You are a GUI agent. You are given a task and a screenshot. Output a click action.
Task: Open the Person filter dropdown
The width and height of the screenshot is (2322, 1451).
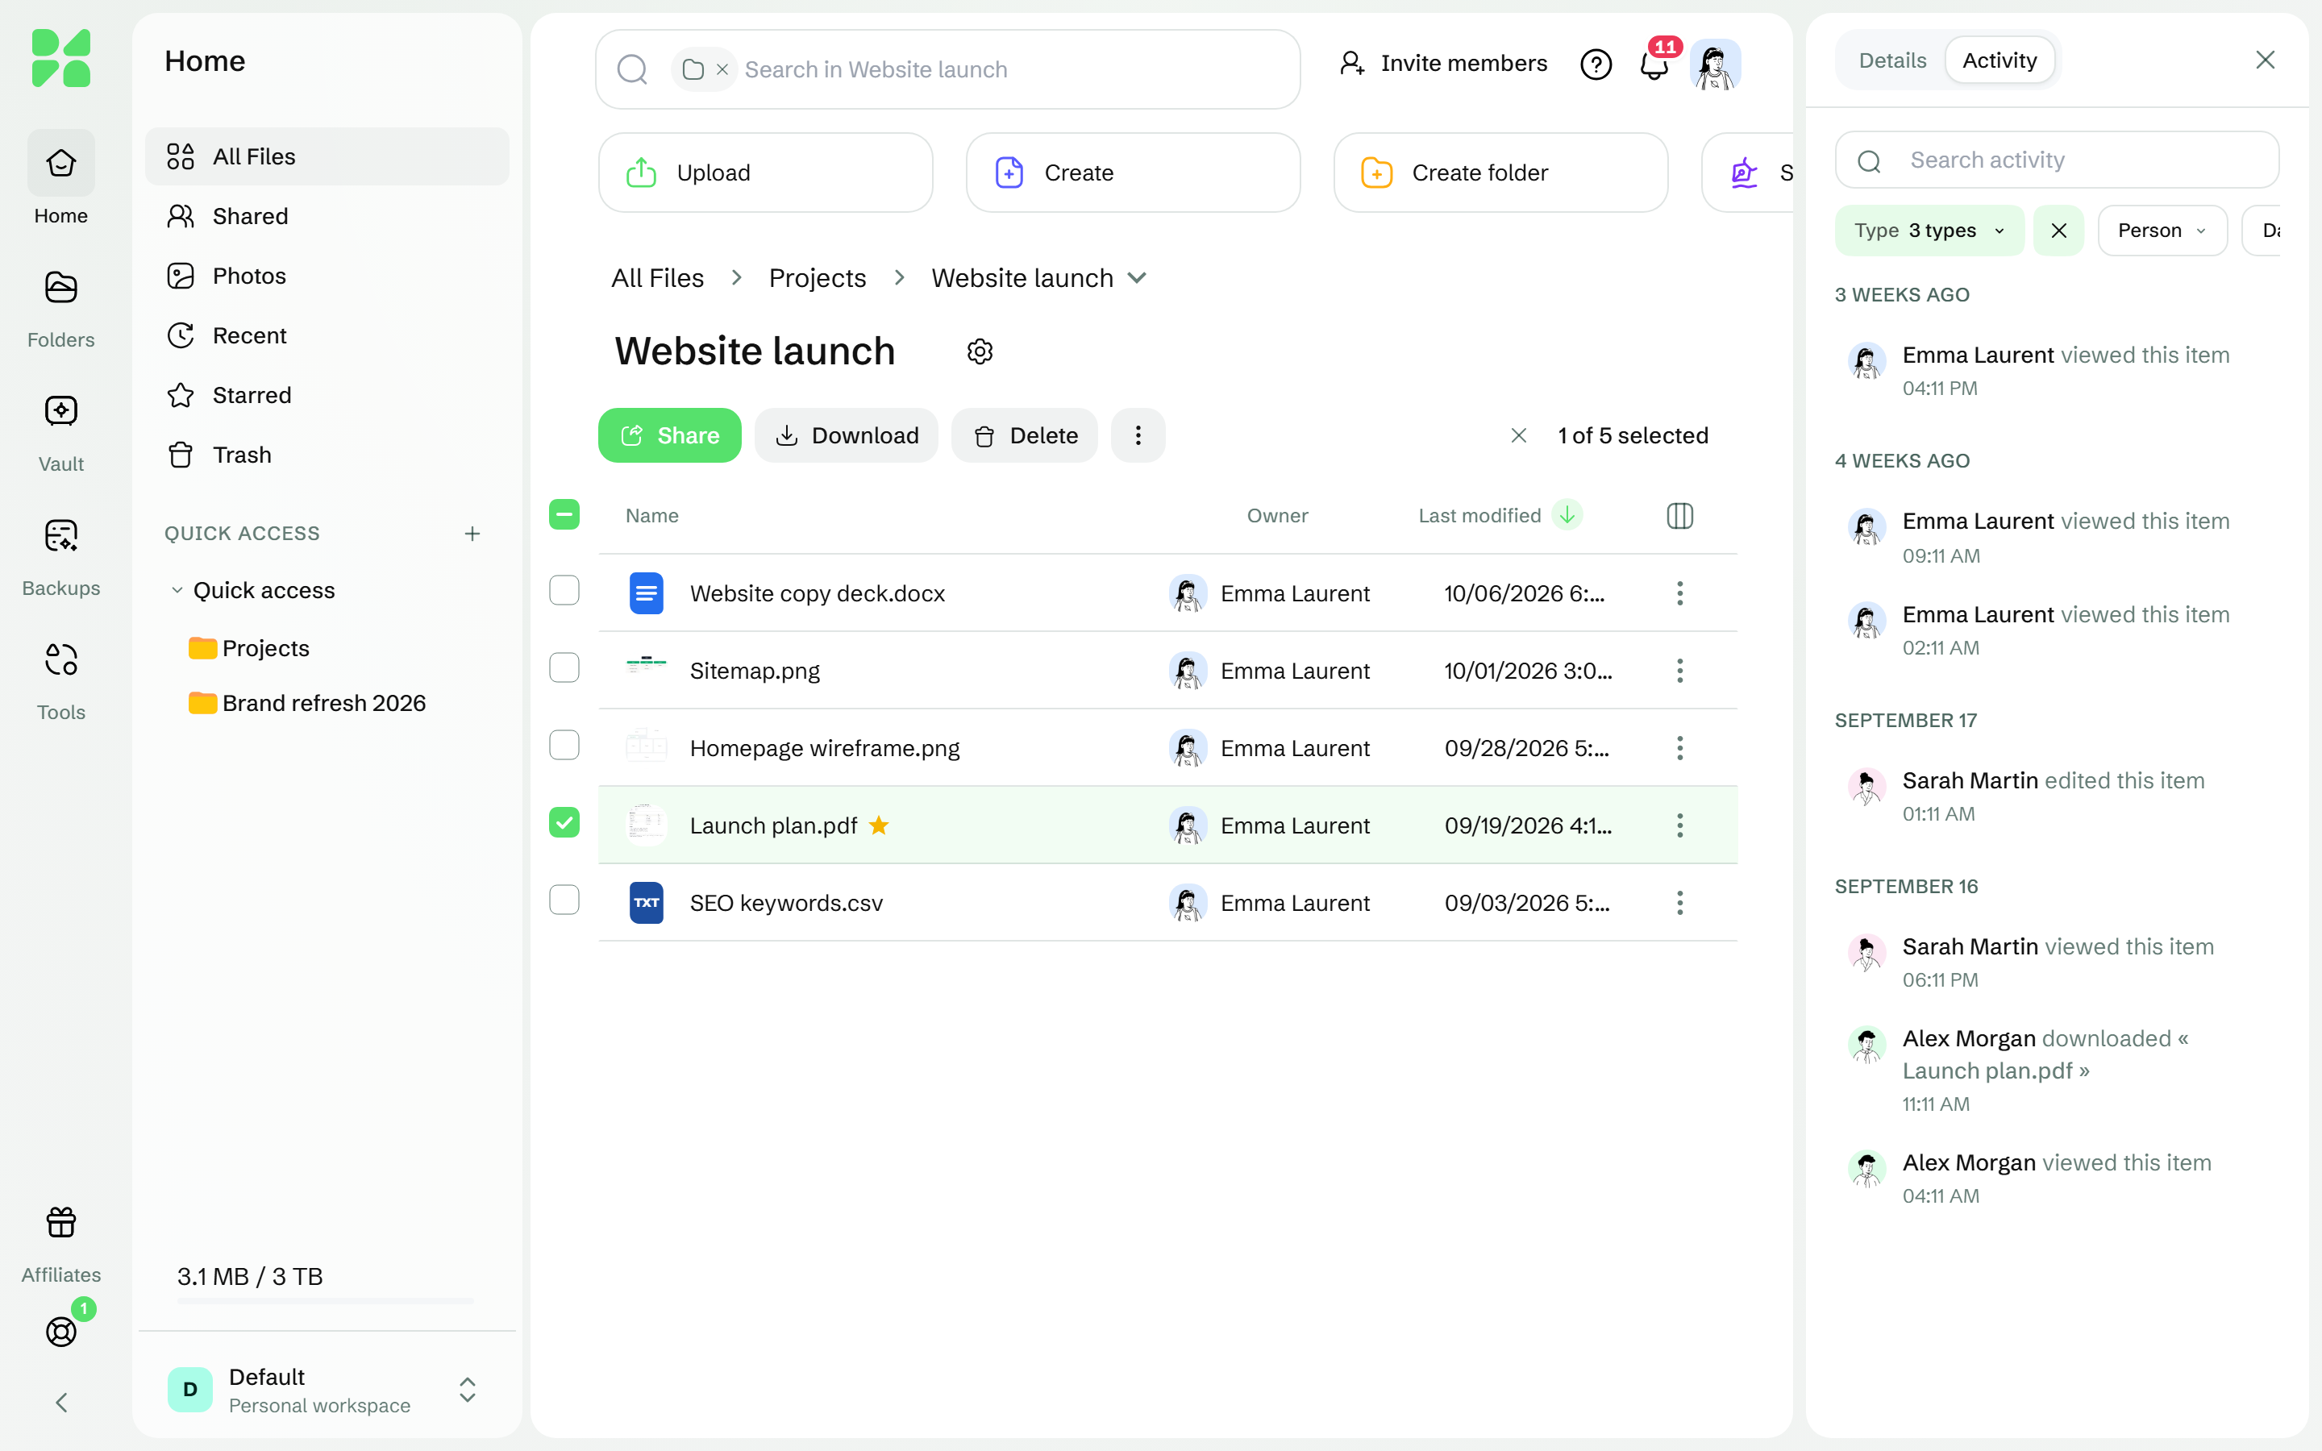coord(2162,231)
